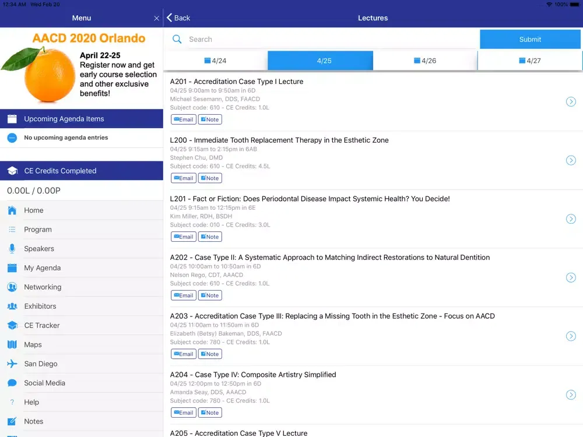Expand L200 Immediate Tooth Replacement details arrow
The image size is (583, 437).
pyautogui.click(x=571, y=160)
